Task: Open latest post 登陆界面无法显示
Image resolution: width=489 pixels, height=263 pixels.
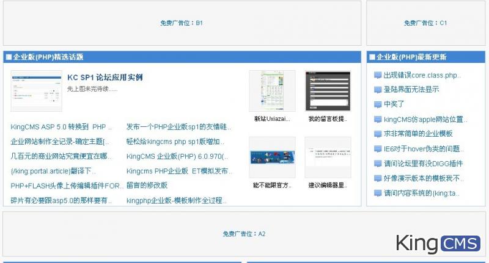Action: [411, 90]
